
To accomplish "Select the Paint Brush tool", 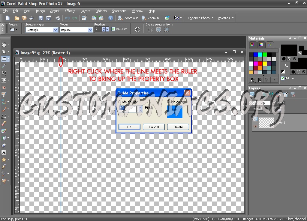I will (4, 109).
